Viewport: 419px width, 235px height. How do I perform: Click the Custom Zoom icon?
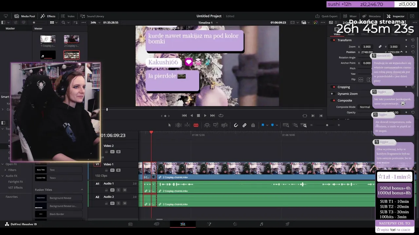point(305,125)
